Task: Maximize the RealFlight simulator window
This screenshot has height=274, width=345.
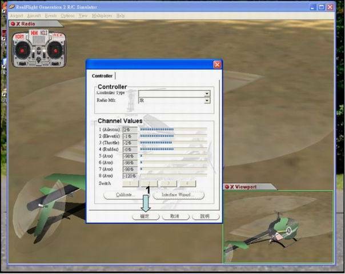Action: 321,7
